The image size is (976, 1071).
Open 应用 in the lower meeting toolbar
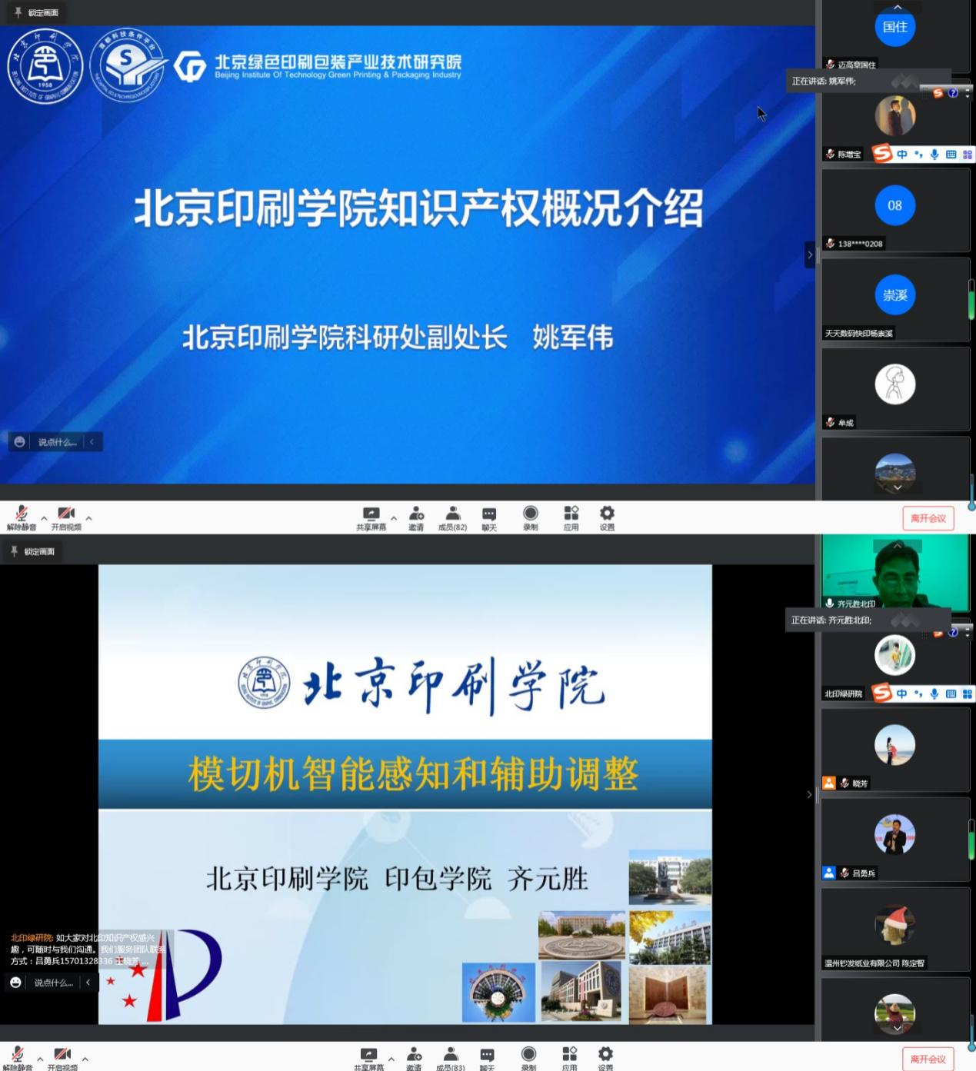(569, 1057)
